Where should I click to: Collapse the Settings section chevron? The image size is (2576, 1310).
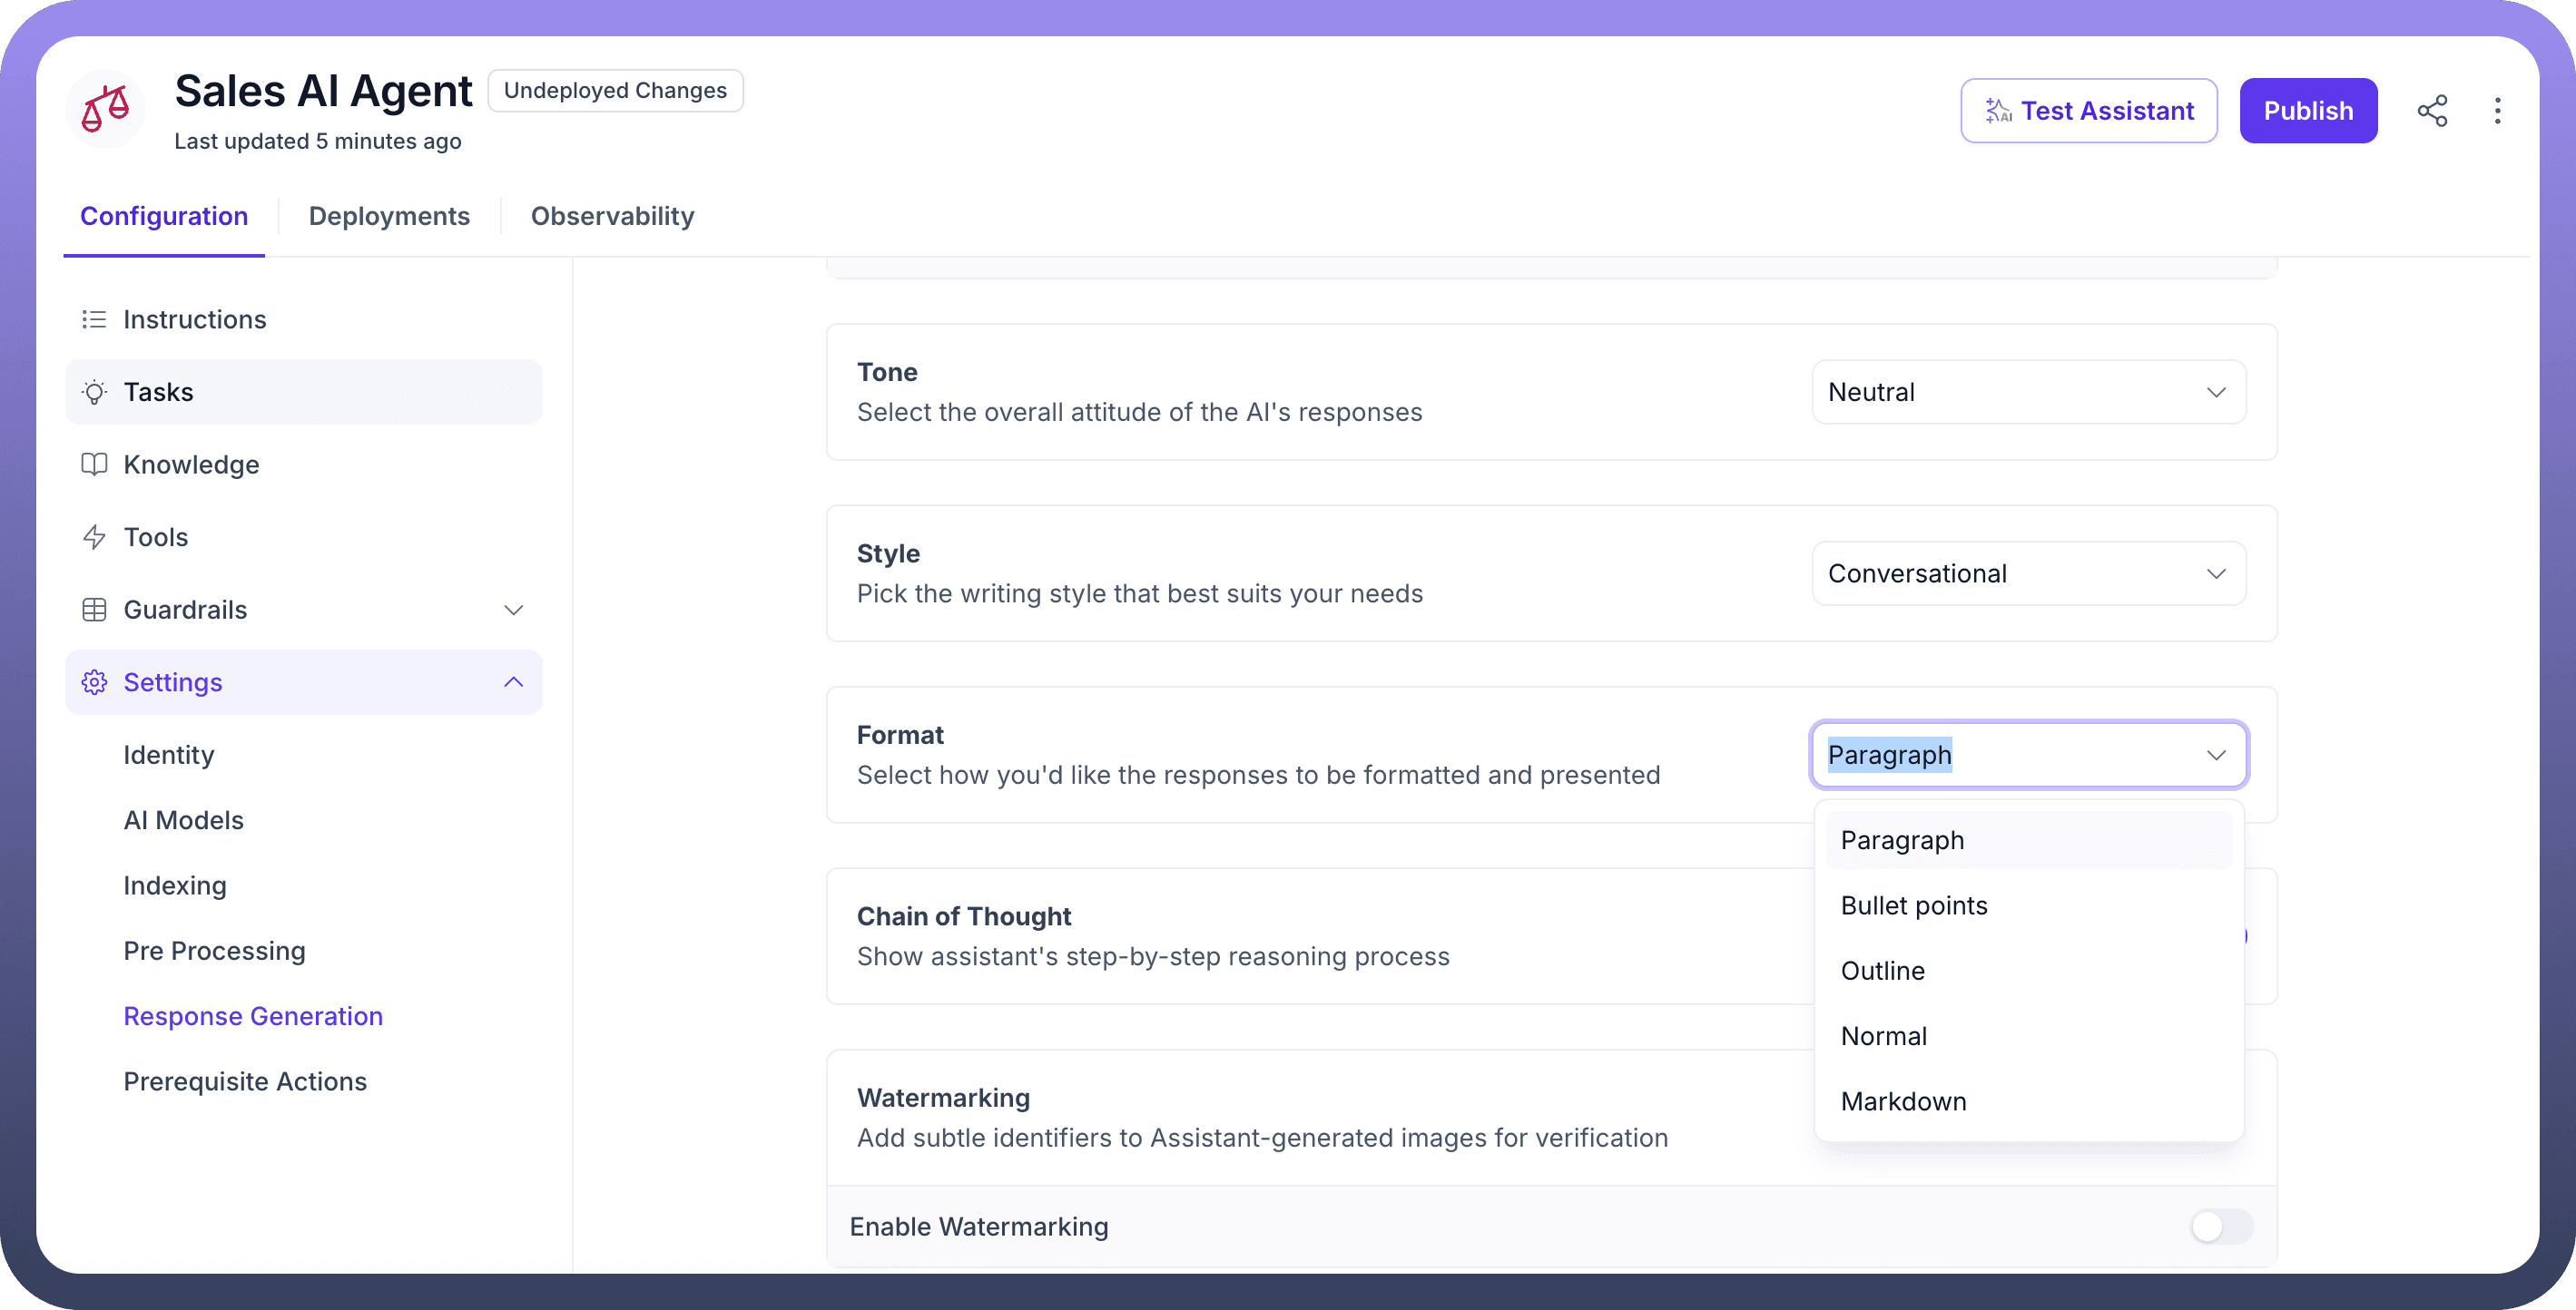[x=513, y=682]
